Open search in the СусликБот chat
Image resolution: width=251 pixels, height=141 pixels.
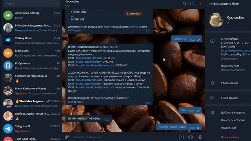point(184,4)
